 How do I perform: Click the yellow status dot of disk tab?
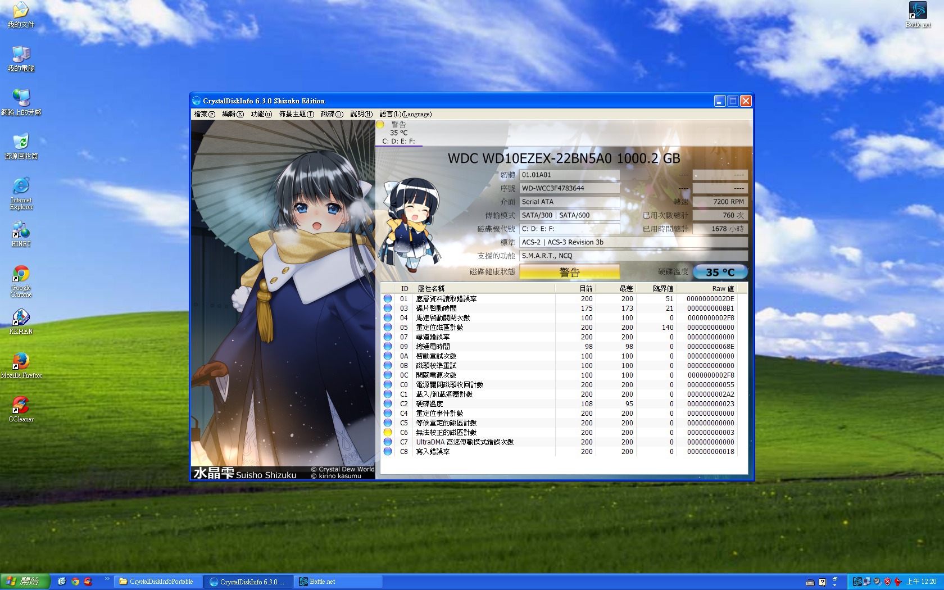coord(380,125)
